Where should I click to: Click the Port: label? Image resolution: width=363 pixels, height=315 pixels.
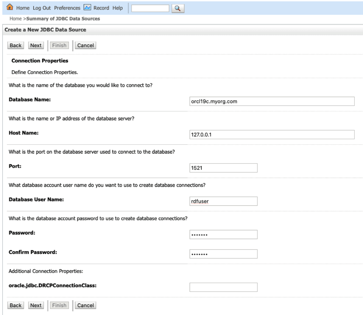15,166
